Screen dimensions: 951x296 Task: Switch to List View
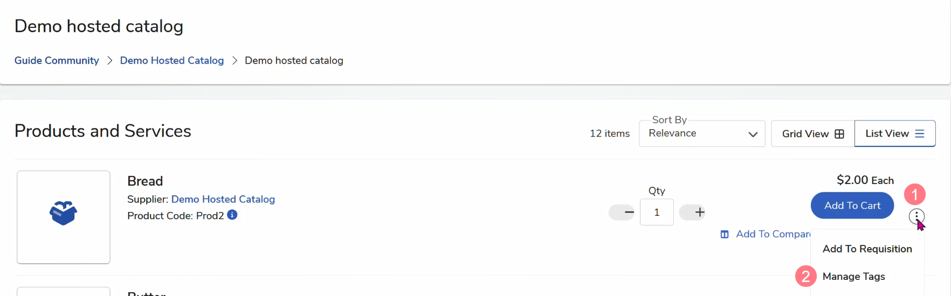[894, 133]
